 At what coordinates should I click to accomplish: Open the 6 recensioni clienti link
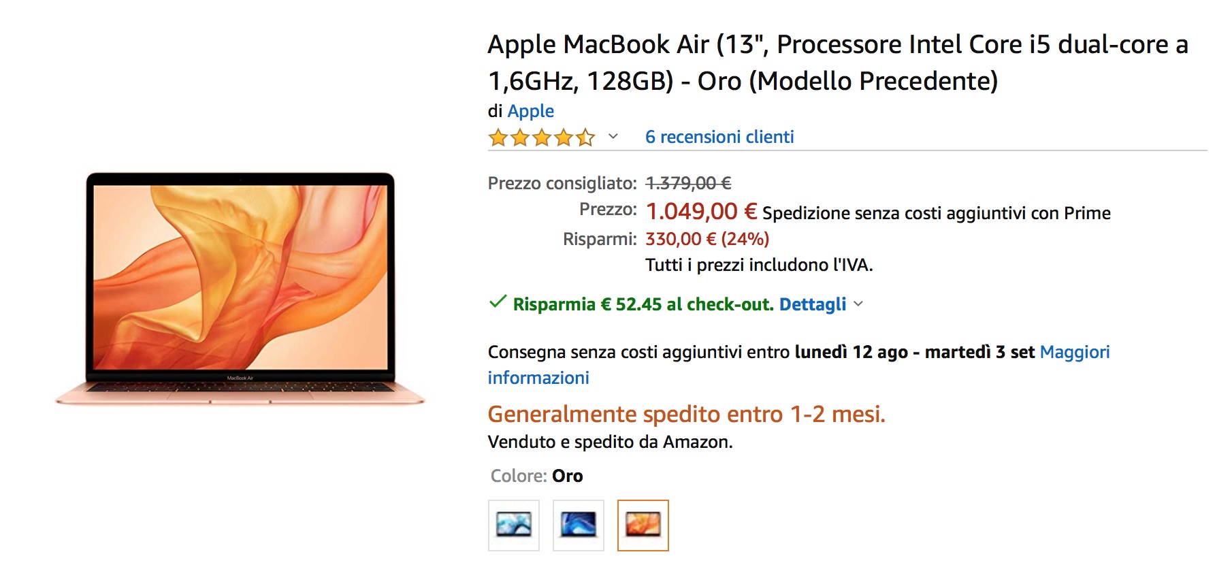pyautogui.click(x=719, y=137)
